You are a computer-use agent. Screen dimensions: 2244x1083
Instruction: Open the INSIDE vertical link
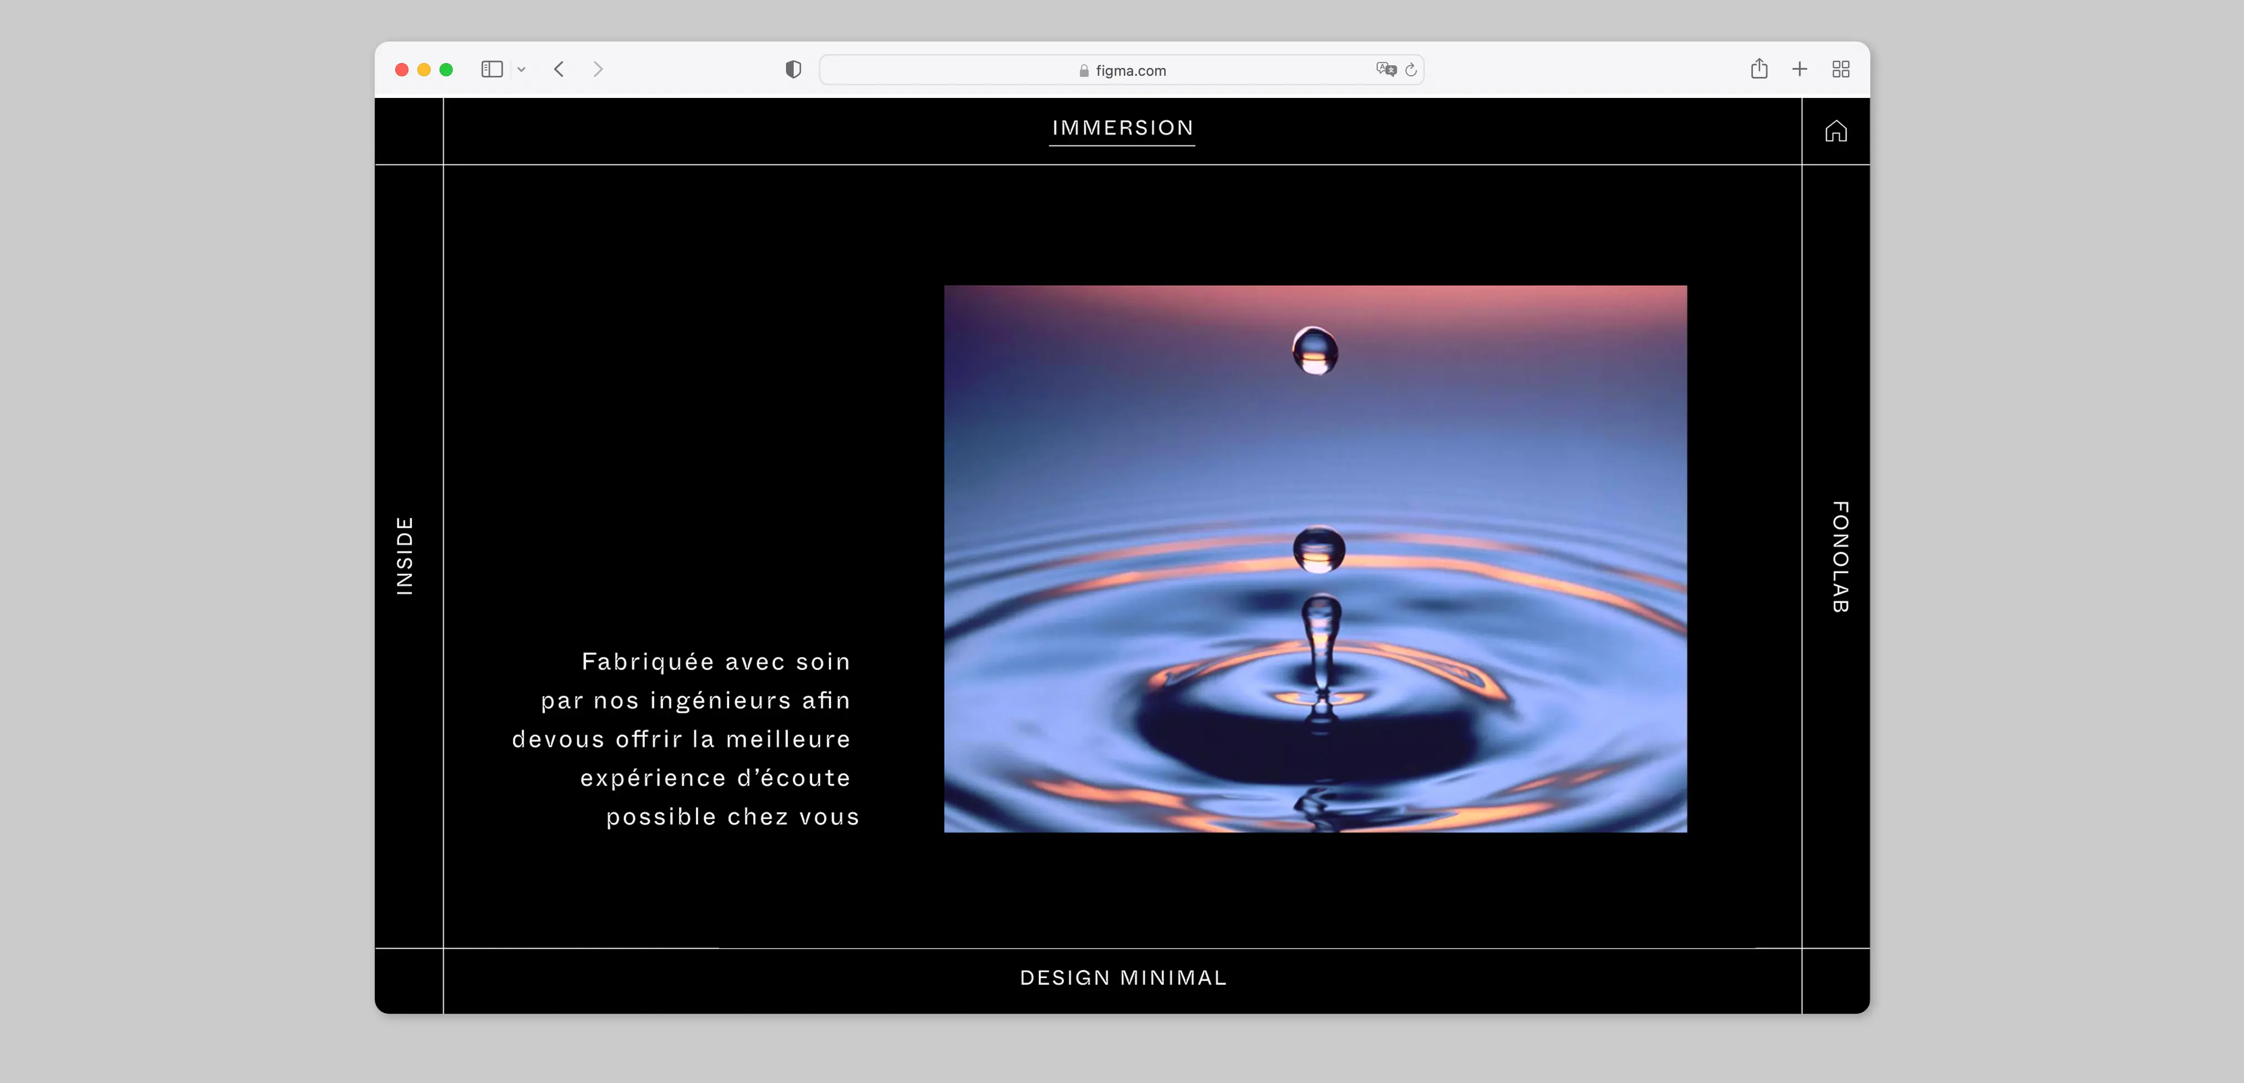pyautogui.click(x=405, y=555)
